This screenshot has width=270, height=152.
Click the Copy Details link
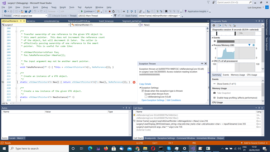(145, 84)
